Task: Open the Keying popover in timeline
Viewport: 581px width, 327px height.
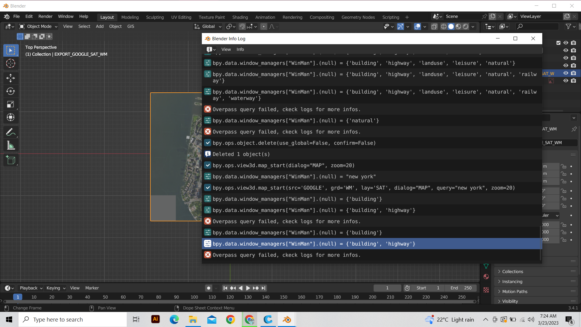Action: coord(56,288)
